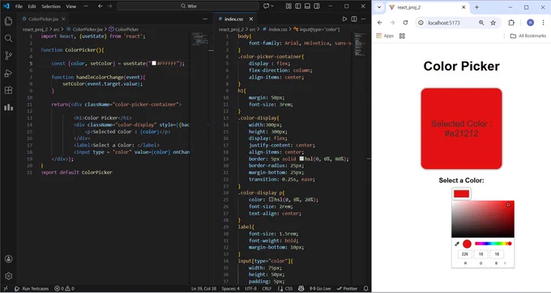Bookmark this page with the star icon
The height and width of the screenshot is (293, 551).
(x=493, y=23)
